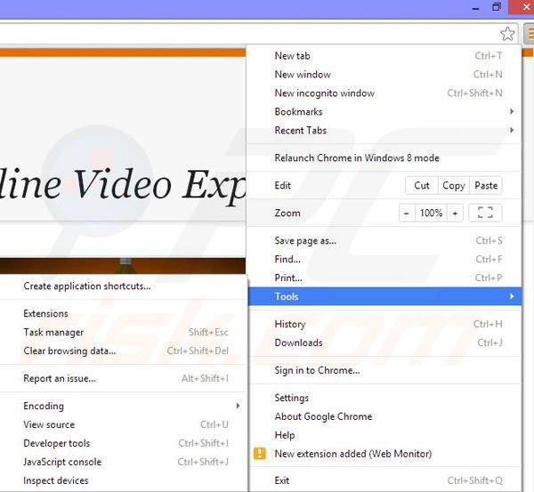
Task: Open the Chrome hamburger menu button
Action: 529,34
